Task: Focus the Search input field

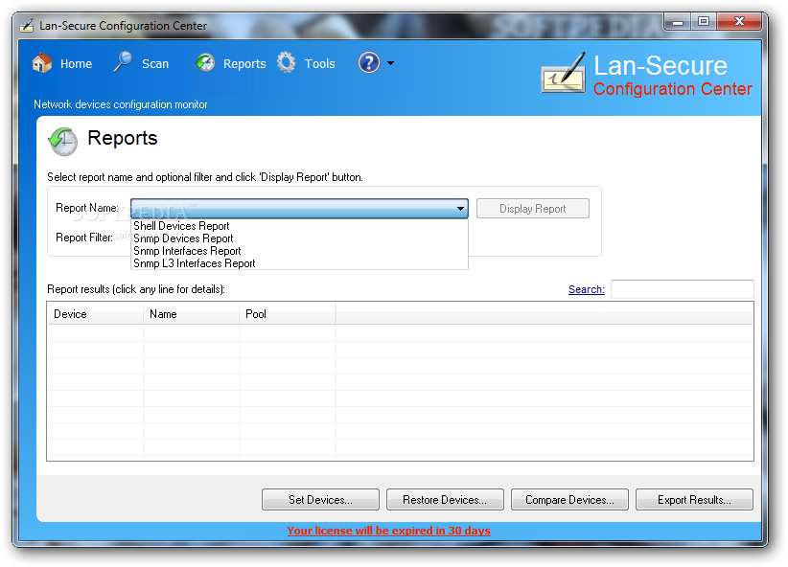Action: coord(683,289)
